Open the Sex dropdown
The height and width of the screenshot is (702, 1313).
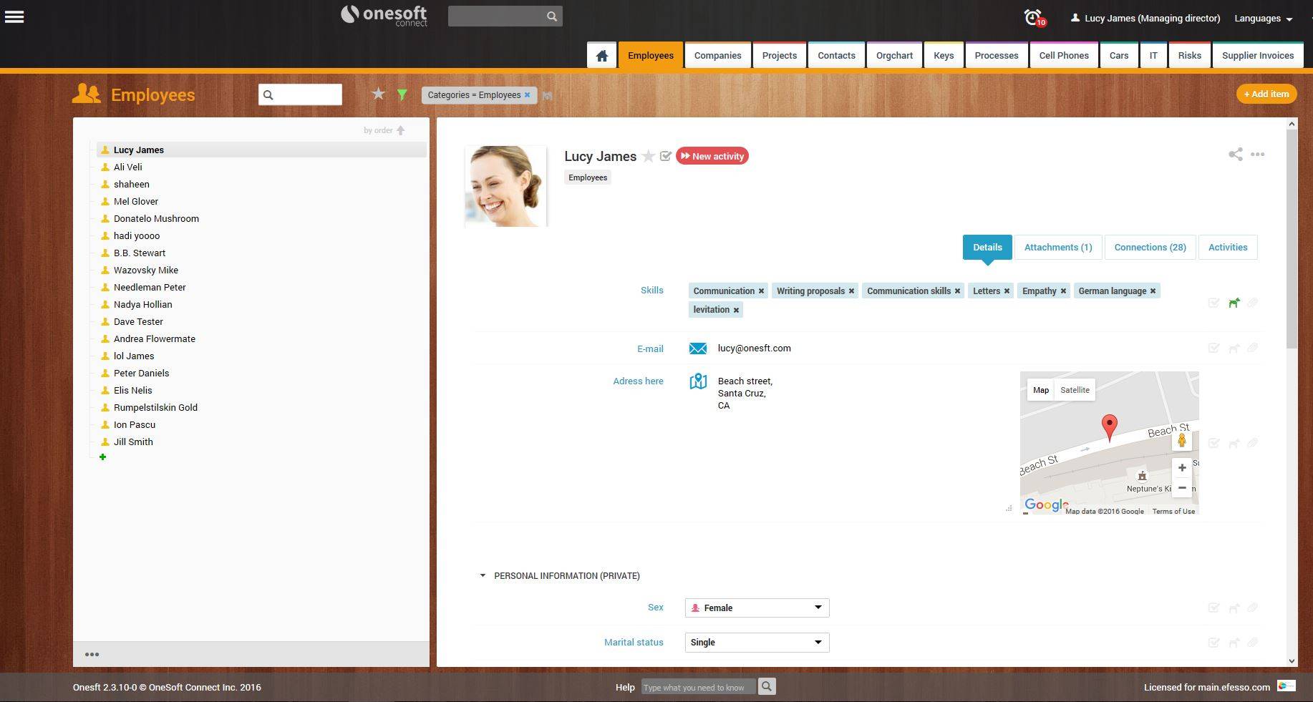coord(757,608)
